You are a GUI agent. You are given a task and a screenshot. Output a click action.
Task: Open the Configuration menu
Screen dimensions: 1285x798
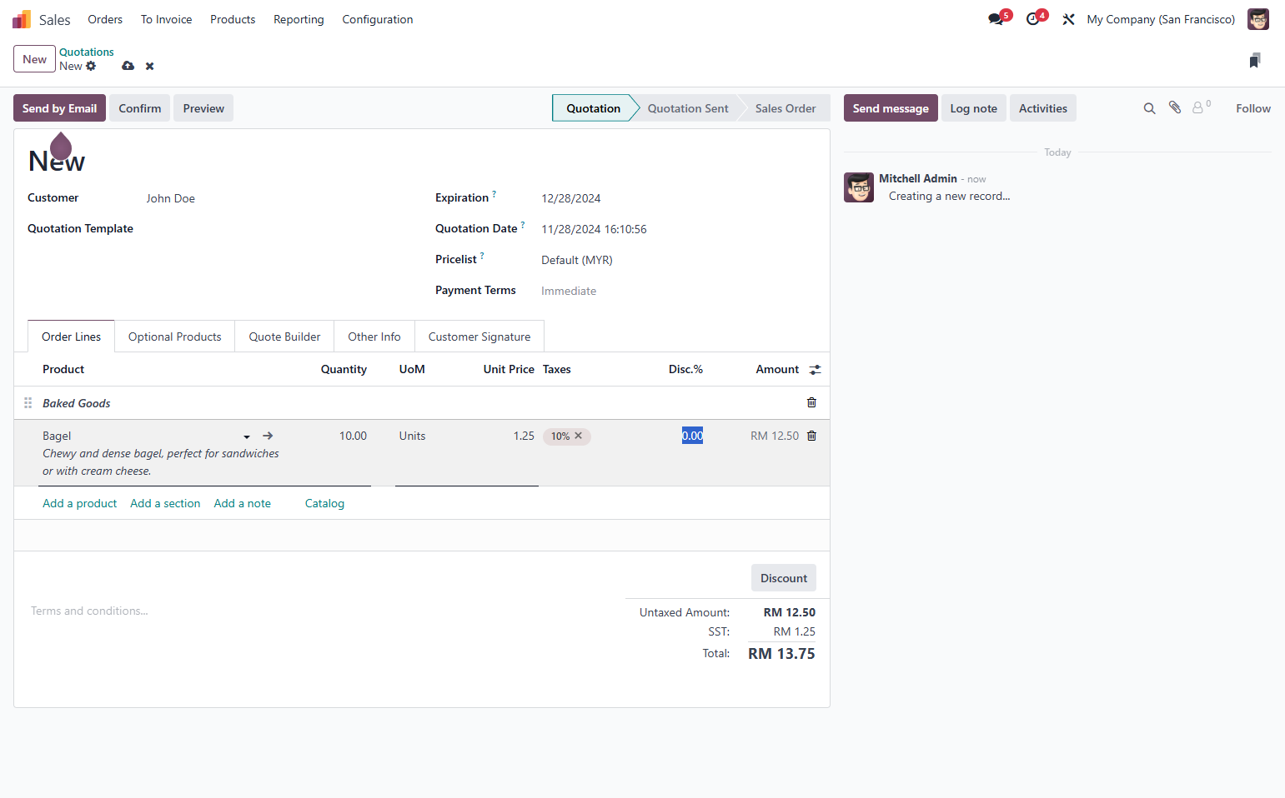tap(378, 19)
